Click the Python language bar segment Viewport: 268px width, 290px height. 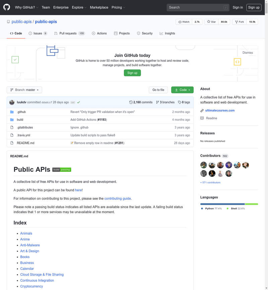click(x=222, y=204)
